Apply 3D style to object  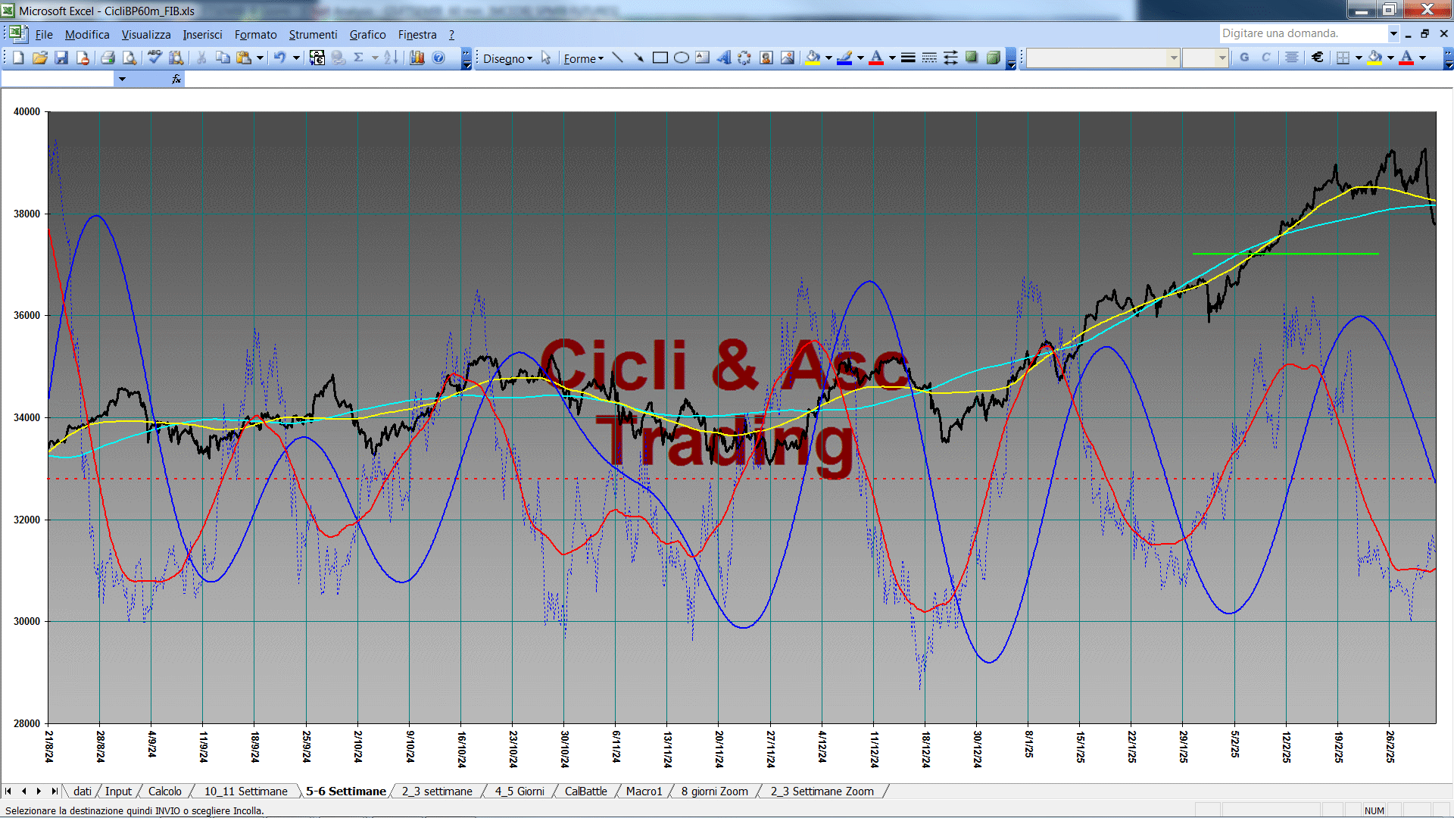point(993,58)
